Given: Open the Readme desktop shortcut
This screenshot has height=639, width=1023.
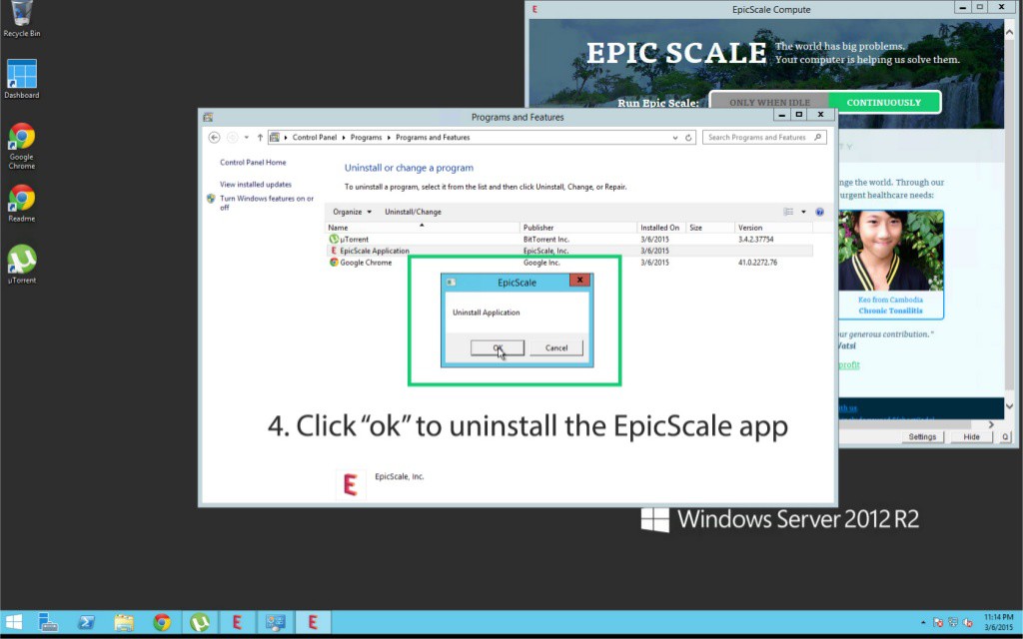Looking at the screenshot, I should click(x=21, y=202).
